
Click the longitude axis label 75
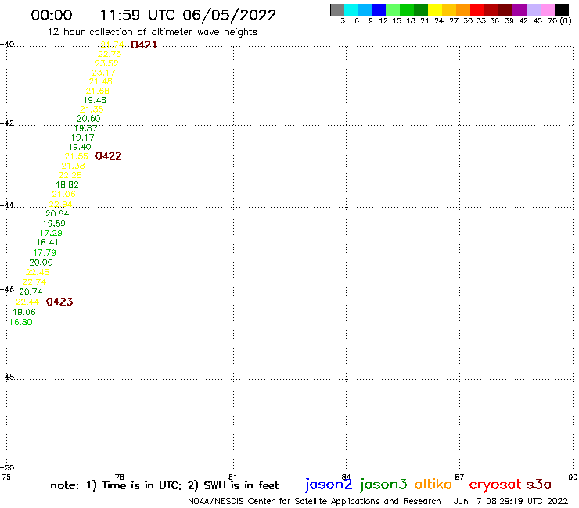tap(6, 477)
